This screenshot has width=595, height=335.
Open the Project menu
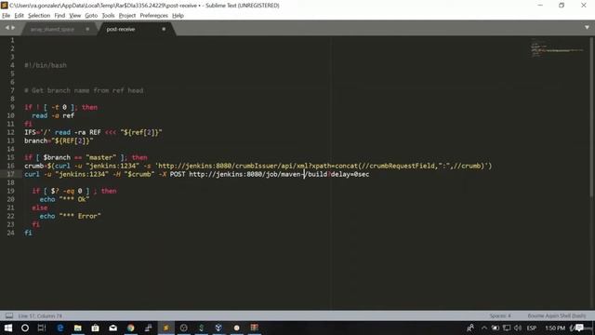pyautogui.click(x=127, y=16)
